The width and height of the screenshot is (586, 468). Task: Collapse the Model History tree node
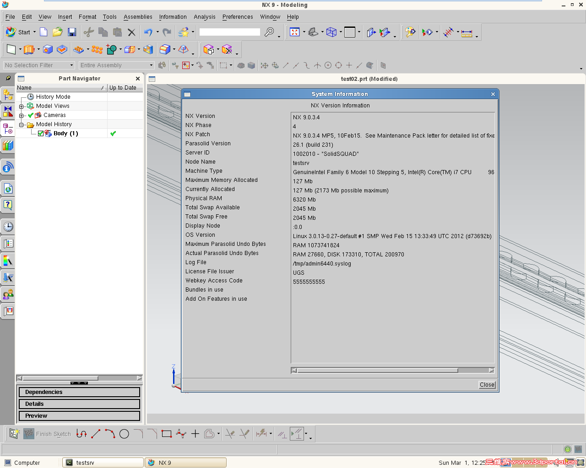coord(21,124)
